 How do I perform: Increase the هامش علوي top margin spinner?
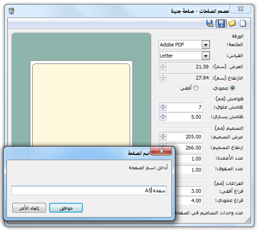point(163,105)
